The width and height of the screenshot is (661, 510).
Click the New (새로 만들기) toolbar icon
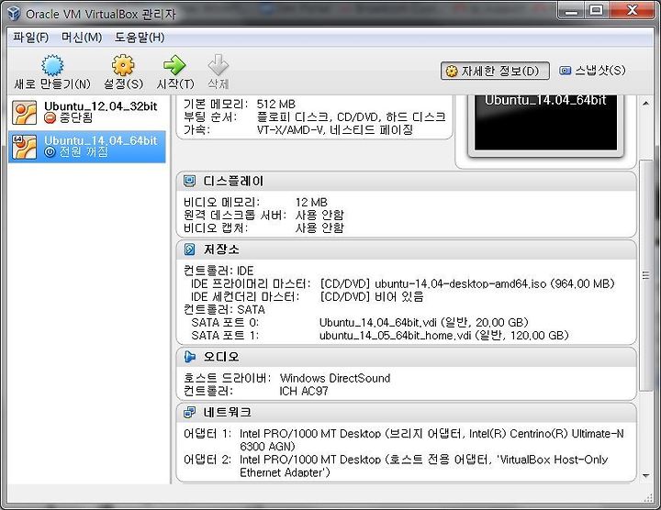pos(52,65)
